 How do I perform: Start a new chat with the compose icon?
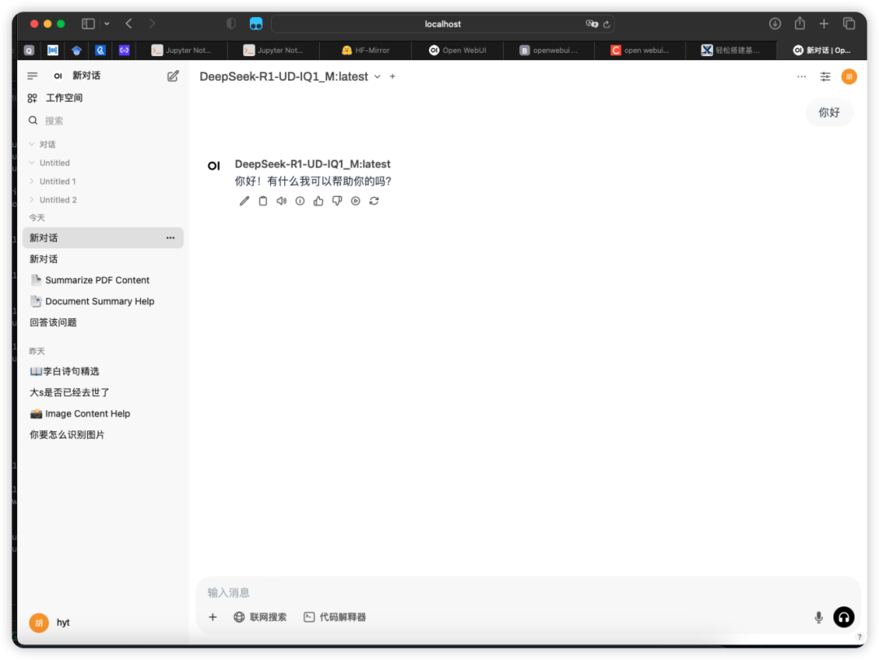173,76
